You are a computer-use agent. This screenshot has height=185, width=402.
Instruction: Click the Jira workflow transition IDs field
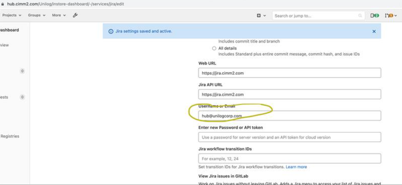289,159
